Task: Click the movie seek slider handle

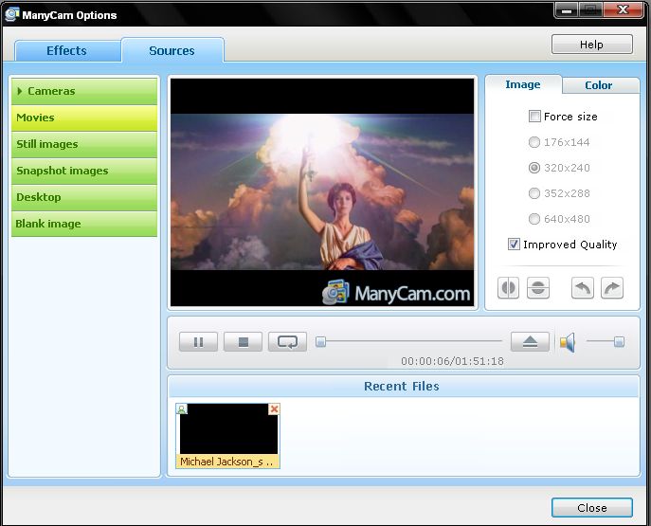Action: 320,342
